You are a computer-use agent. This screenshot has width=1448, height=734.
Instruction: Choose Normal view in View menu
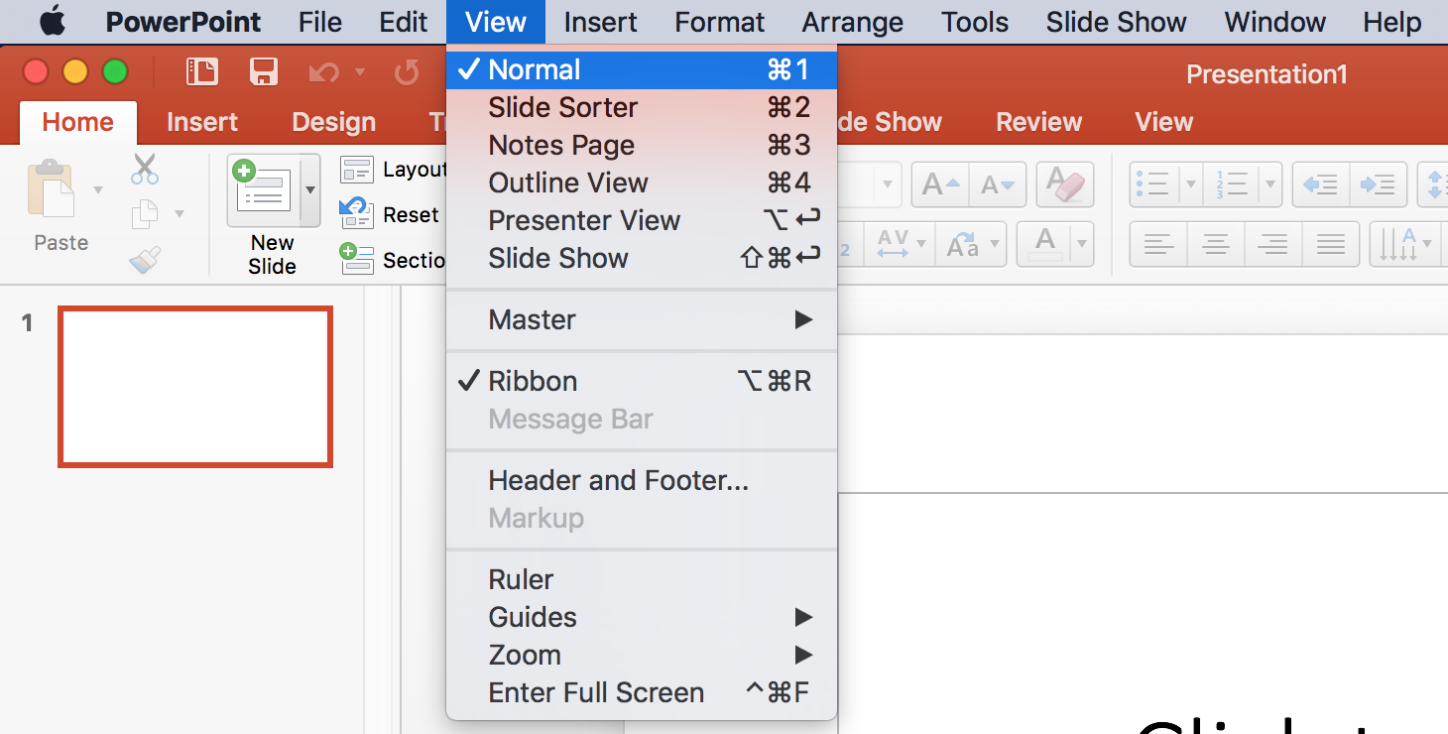point(642,69)
